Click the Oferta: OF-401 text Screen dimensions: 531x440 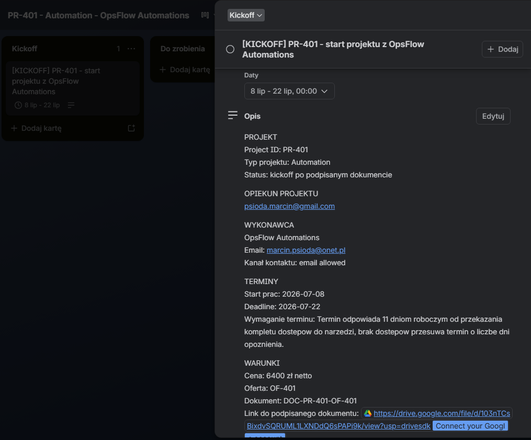[270, 389]
